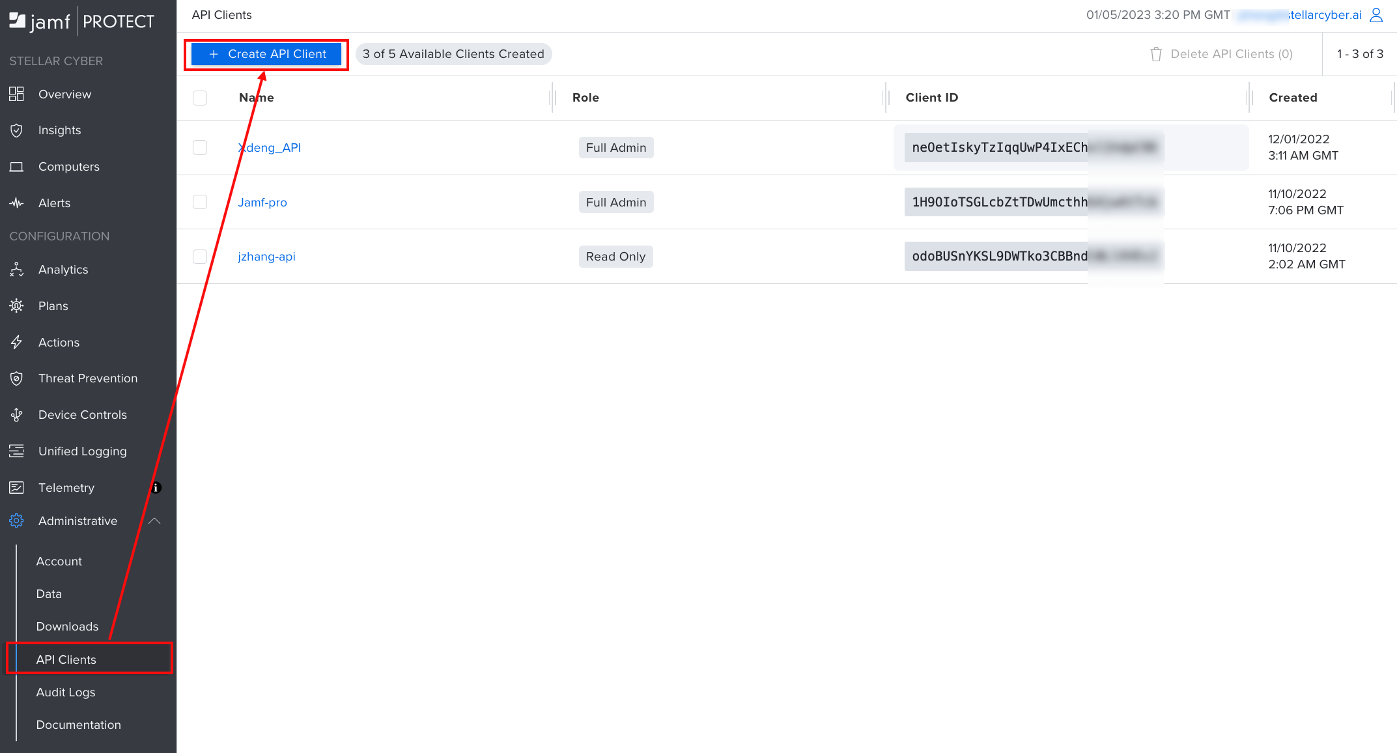Click the Overview dashboard icon
This screenshot has height=753, width=1397.
(x=16, y=94)
